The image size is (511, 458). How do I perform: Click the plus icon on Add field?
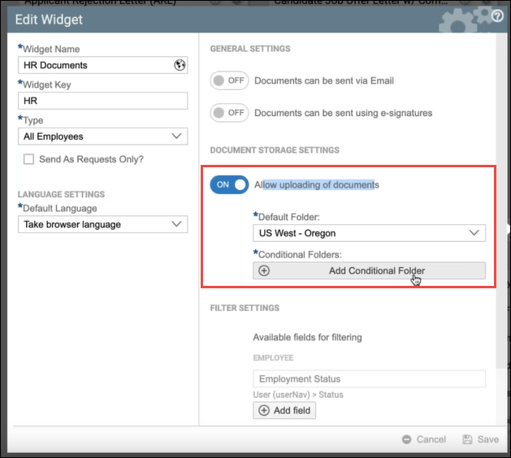point(264,411)
